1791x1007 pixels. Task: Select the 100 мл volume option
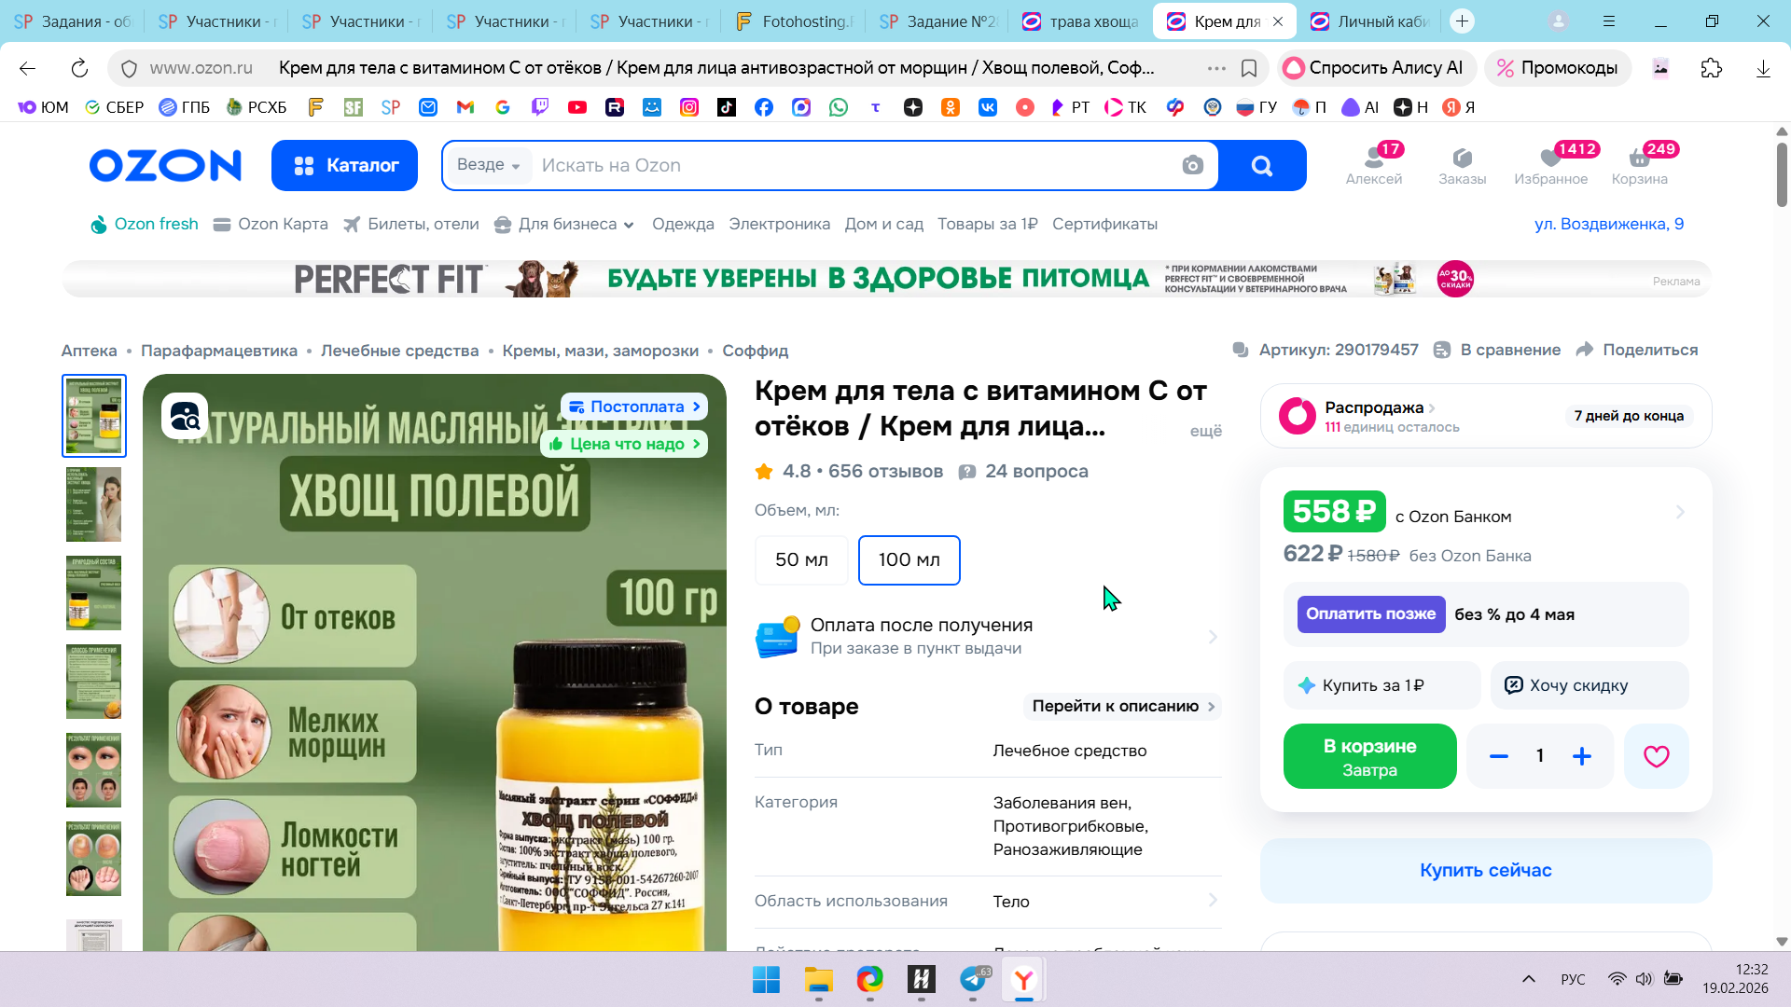tap(909, 559)
